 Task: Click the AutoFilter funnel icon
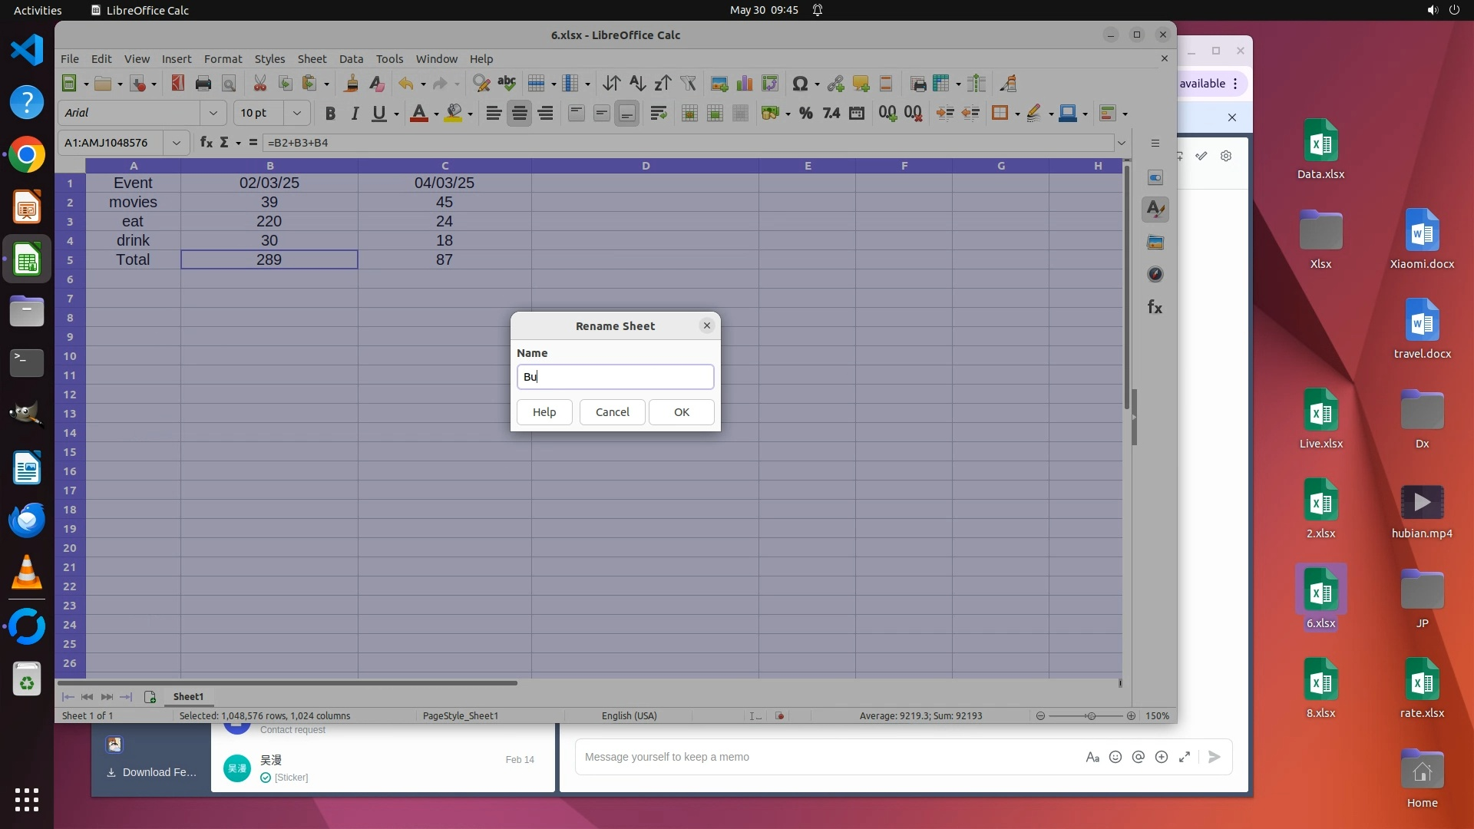(688, 84)
